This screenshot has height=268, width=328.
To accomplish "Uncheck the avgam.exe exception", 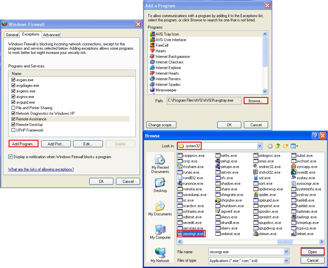I will (14, 80).
